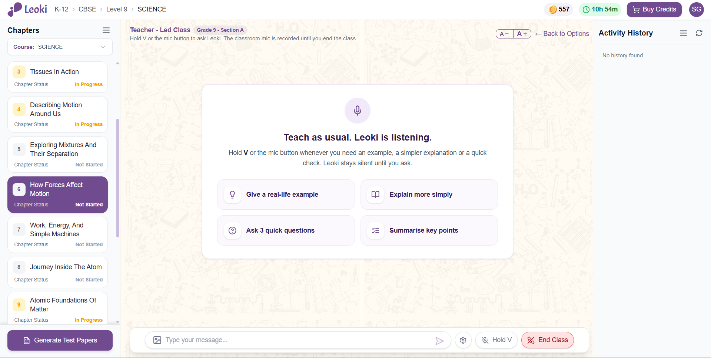Select SCIENCE in the breadcrumb
Image resolution: width=711 pixels, height=358 pixels.
152,9
